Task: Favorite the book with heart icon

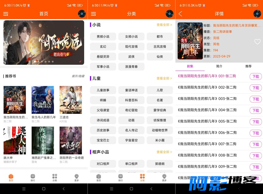Action: (x=257, y=41)
